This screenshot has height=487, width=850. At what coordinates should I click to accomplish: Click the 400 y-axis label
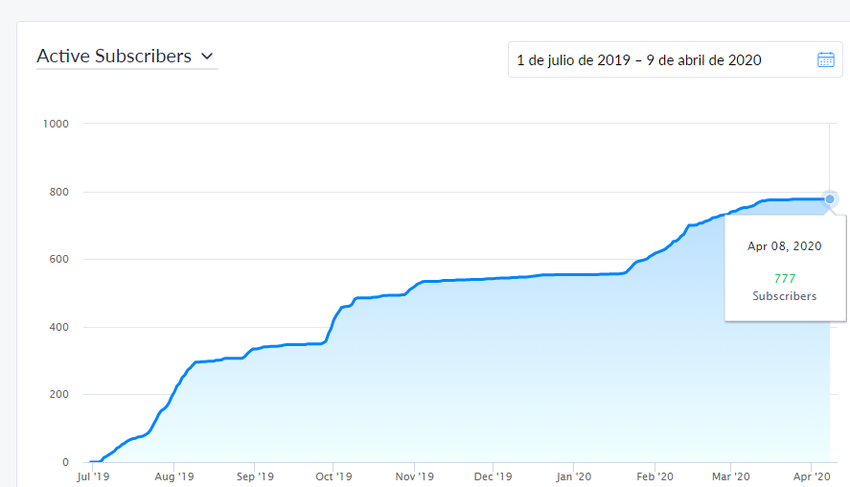click(x=59, y=327)
